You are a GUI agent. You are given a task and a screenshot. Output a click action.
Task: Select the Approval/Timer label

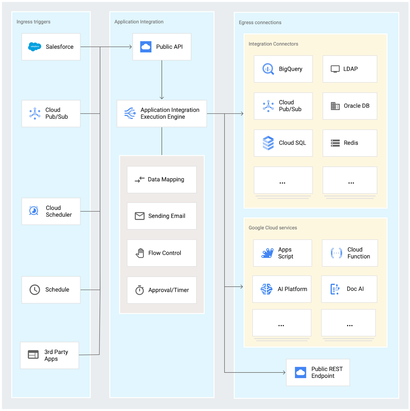coord(169,290)
